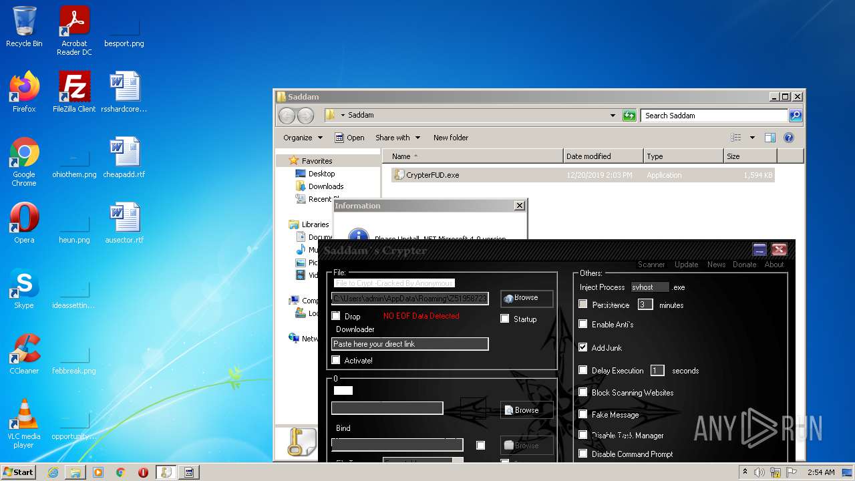
Task: Enable the Startup checkbox
Action: (505, 319)
